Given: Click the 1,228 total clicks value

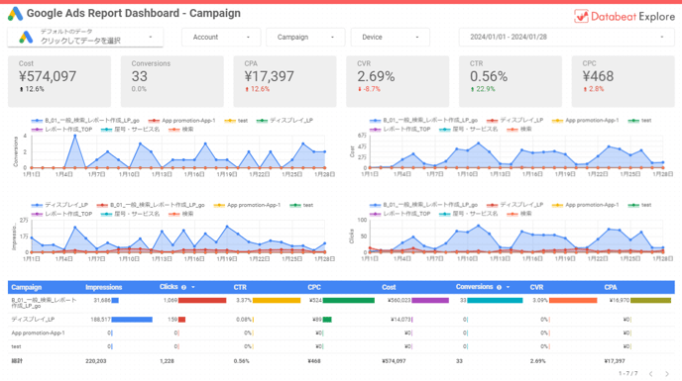Looking at the screenshot, I should (x=167, y=361).
